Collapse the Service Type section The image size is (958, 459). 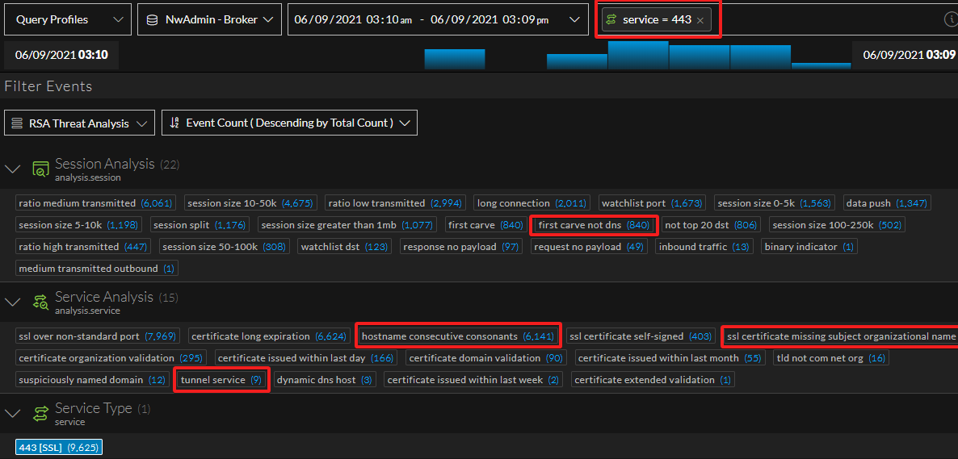[x=12, y=414]
